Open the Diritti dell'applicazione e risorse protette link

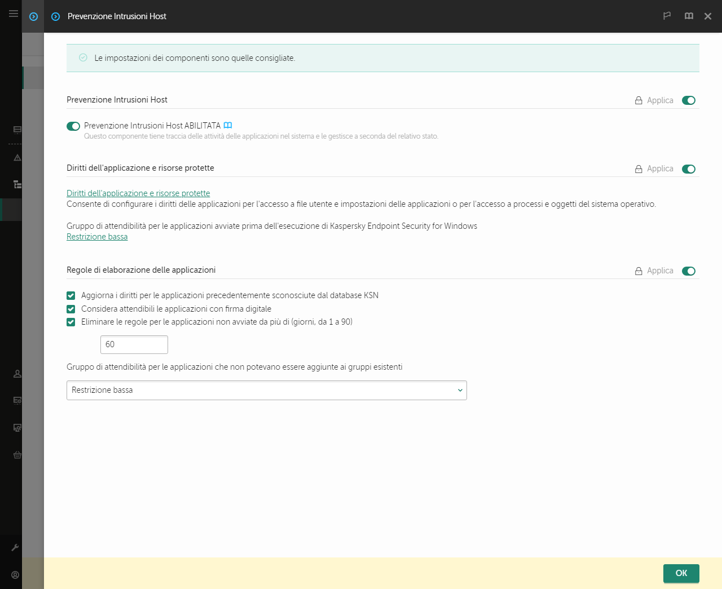pyautogui.click(x=138, y=193)
